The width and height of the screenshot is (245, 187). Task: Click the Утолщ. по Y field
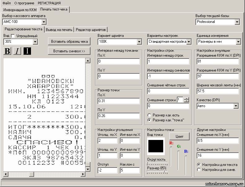[x=107, y=155]
